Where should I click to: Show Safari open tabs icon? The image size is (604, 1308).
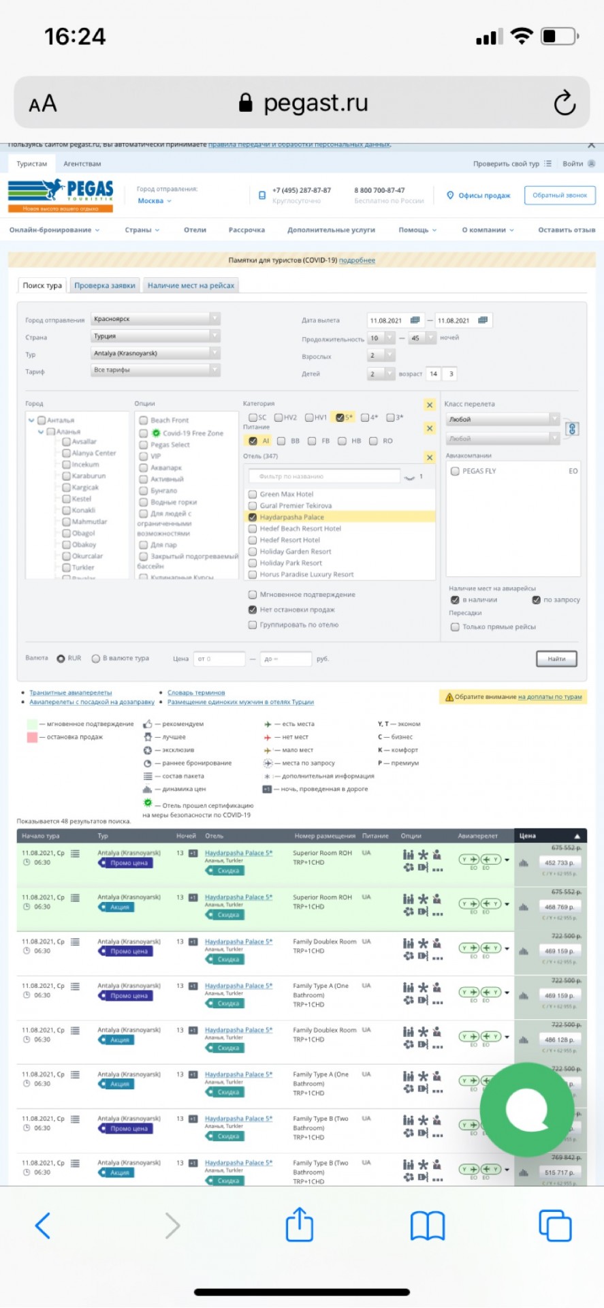point(555,1225)
